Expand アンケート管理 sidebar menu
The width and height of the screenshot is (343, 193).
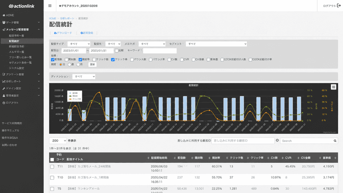[x=22, y=75]
